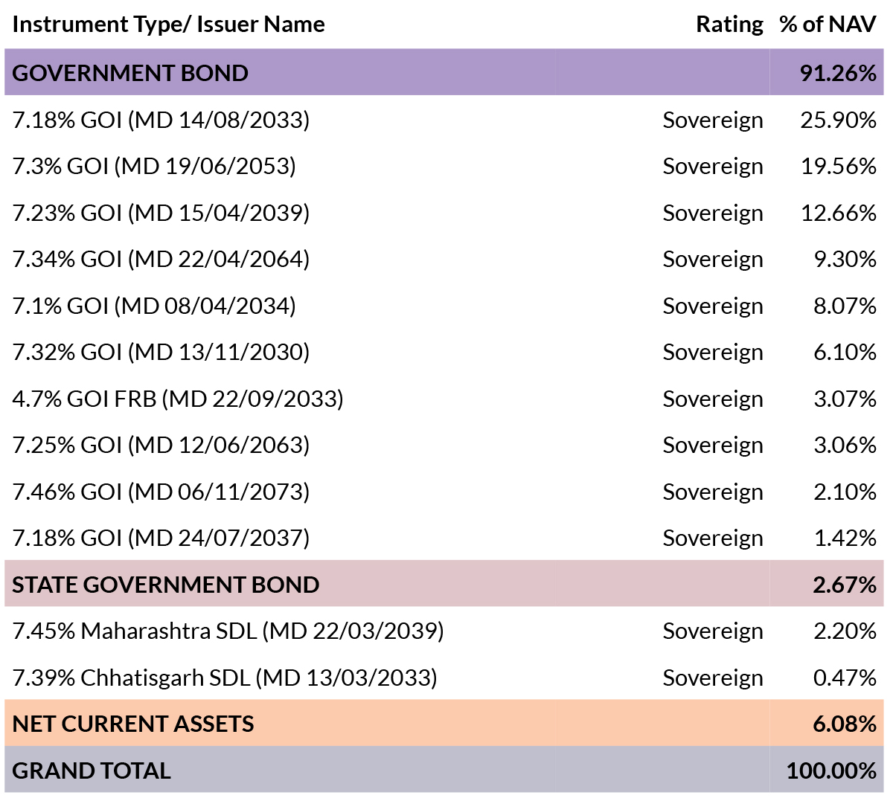Select 7.25% GOI (MD 12/06/2063) row
The image size is (893, 801).
(444, 444)
